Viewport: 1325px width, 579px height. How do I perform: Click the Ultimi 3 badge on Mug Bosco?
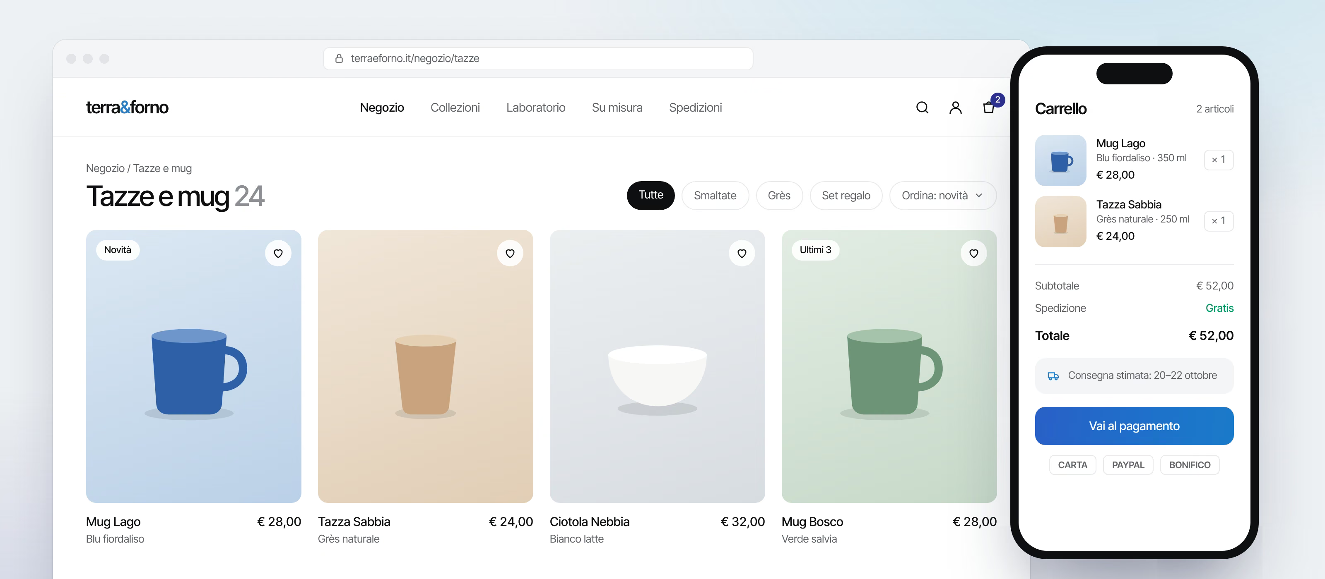tap(815, 250)
